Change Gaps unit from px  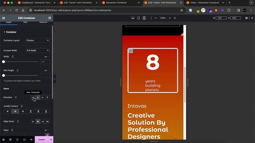point(47,130)
